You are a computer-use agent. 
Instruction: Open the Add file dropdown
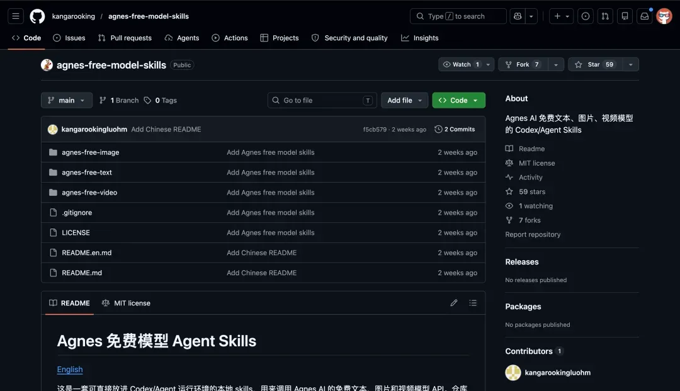(x=404, y=101)
